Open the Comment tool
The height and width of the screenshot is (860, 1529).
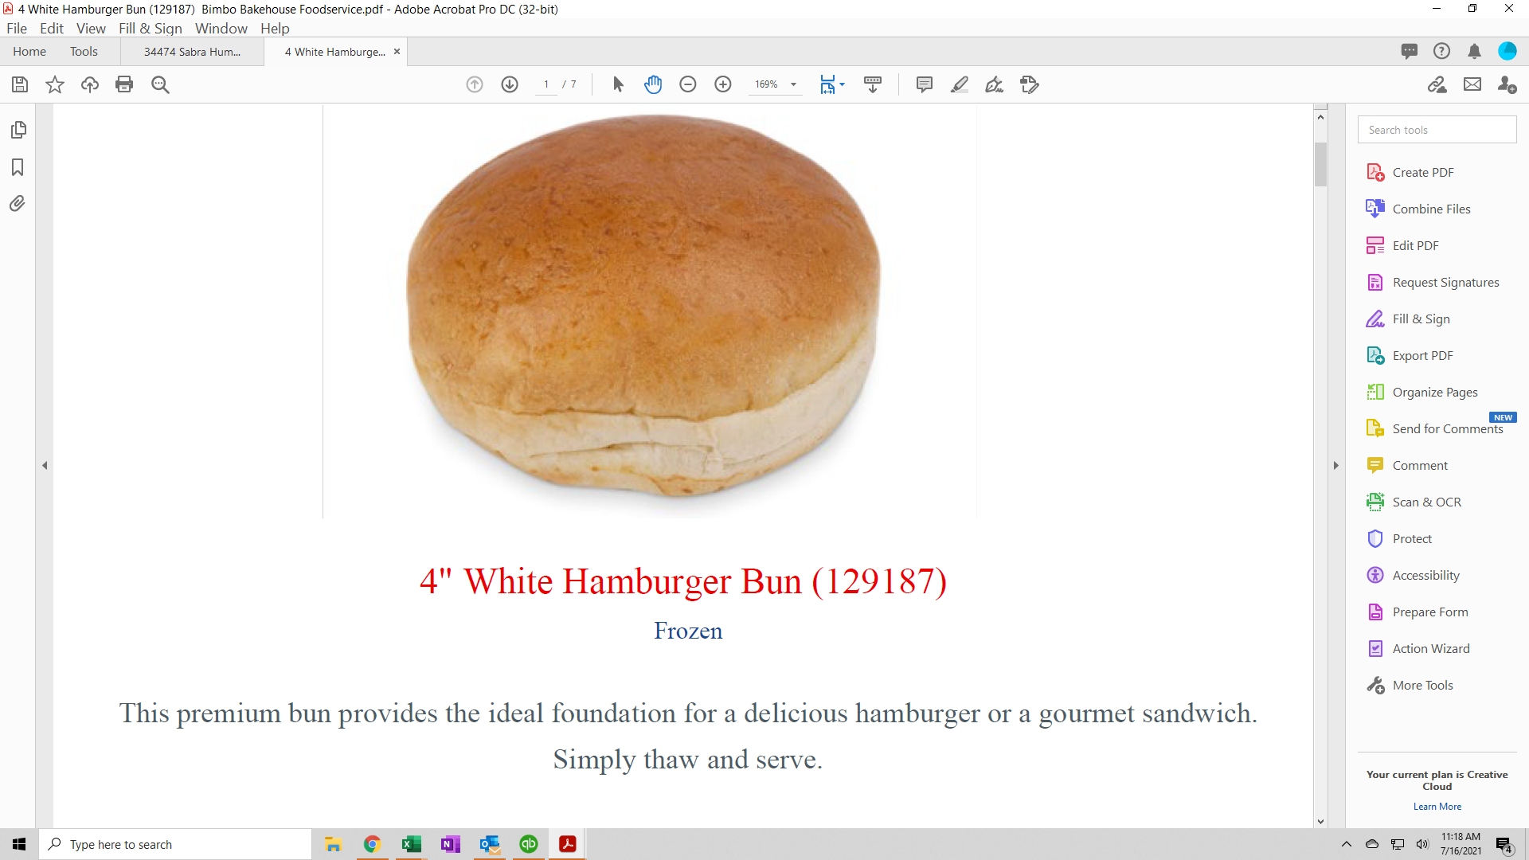tap(1420, 466)
